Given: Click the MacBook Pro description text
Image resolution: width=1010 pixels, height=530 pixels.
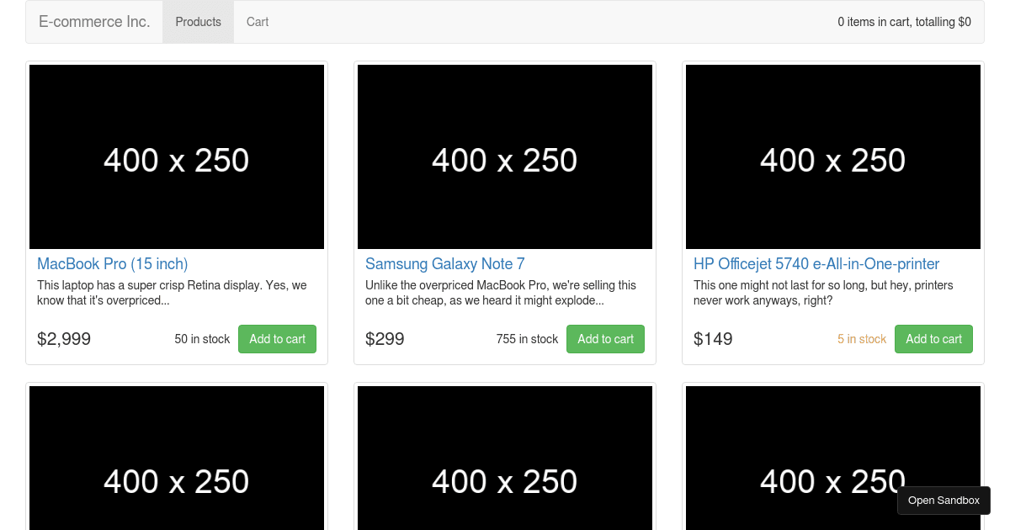Looking at the screenshot, I should 172,293.
